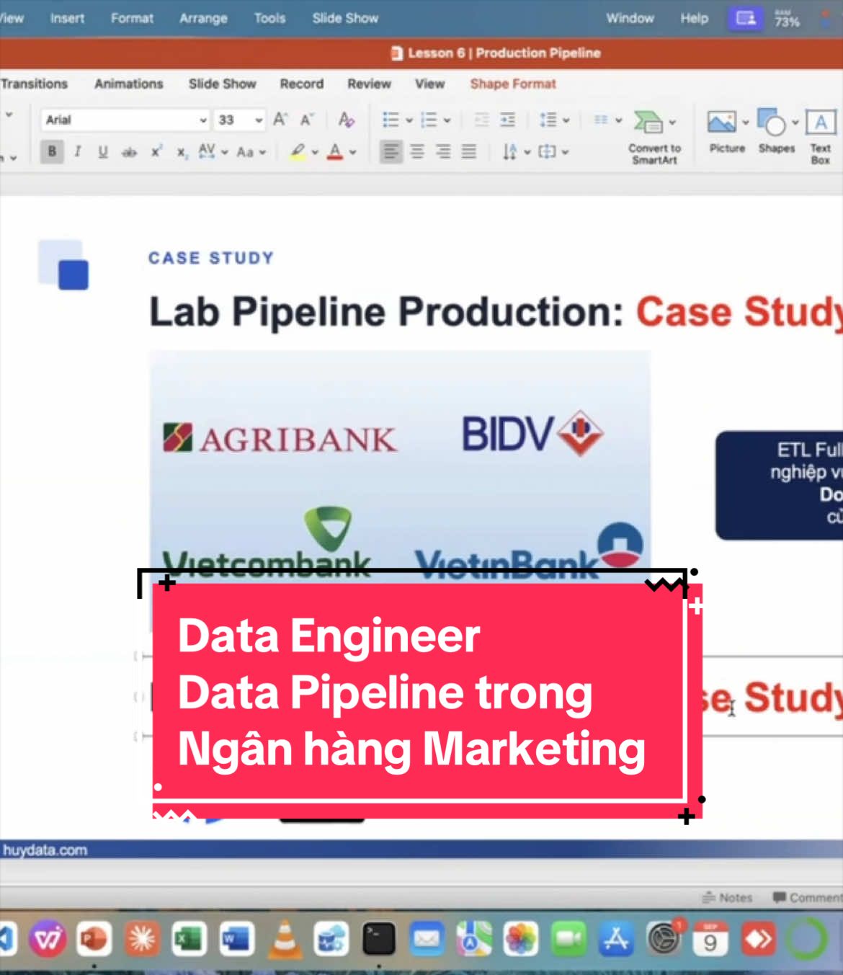Clear all text formatting
Image resolution: width=843 pixels, height=975 pixels.
[x=346, y=120]
